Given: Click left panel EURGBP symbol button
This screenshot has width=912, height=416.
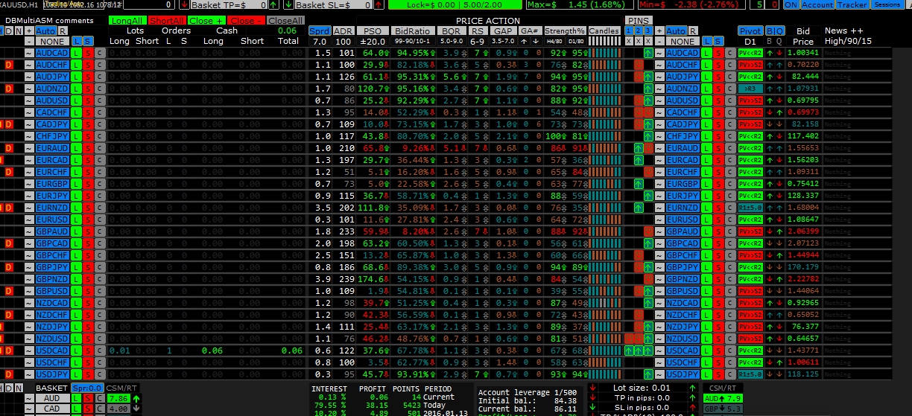Looking at the screenshot, I should coord(52,184).
